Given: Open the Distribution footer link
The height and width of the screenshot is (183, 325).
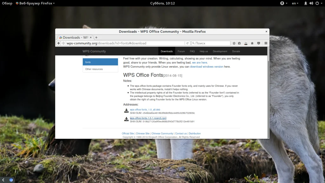Looking at the screenshot, I should (x=195, y=133).
